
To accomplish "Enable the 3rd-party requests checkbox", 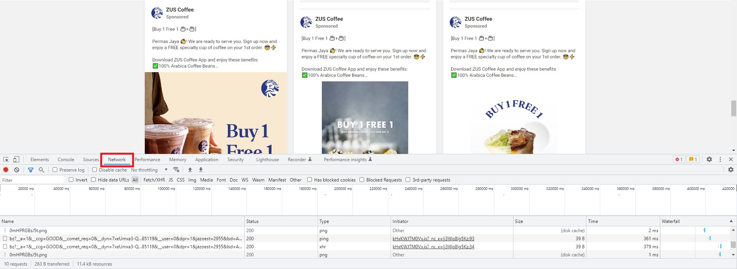I will pos(408,180).
